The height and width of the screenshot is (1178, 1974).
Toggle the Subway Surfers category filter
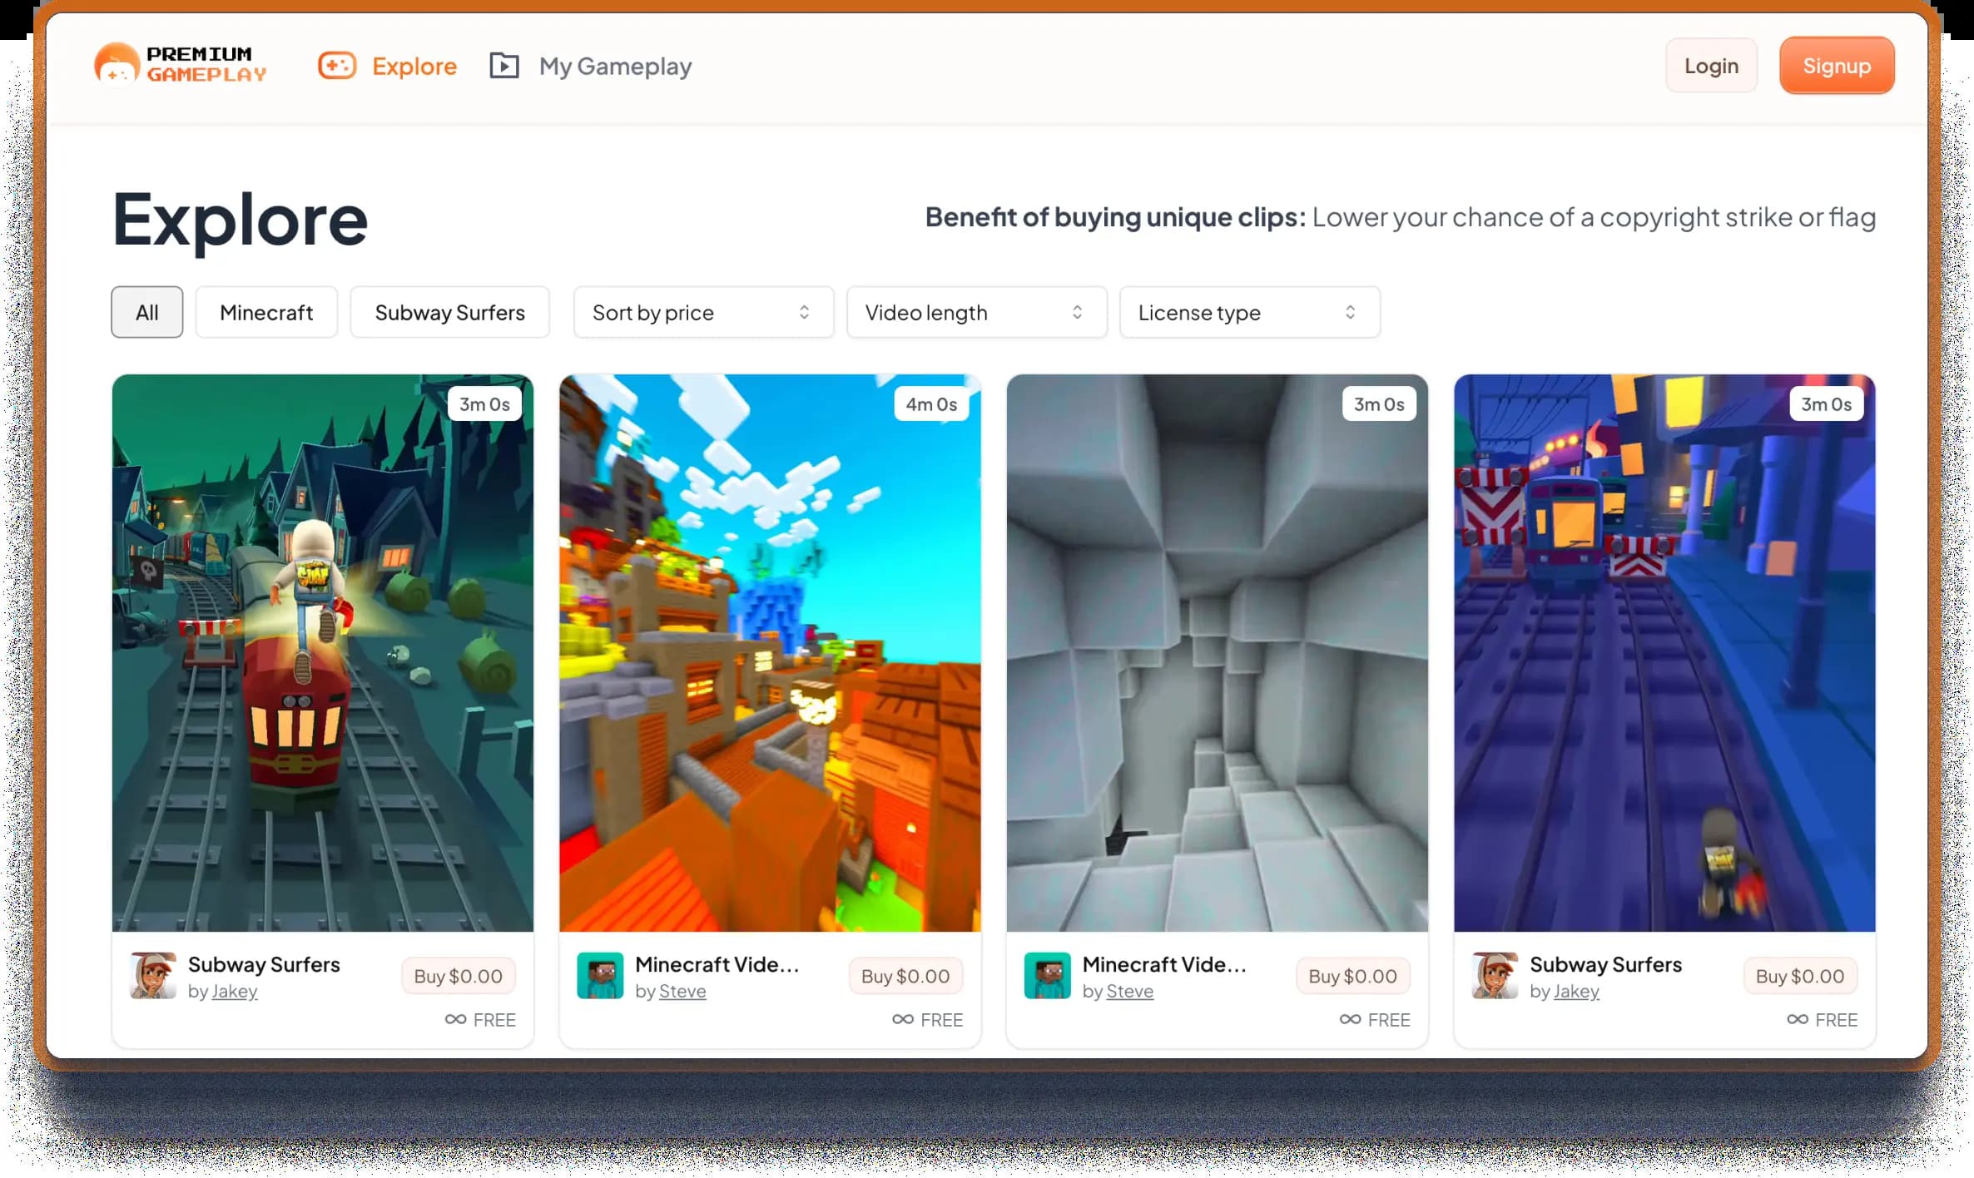click(x=449, y=312)
